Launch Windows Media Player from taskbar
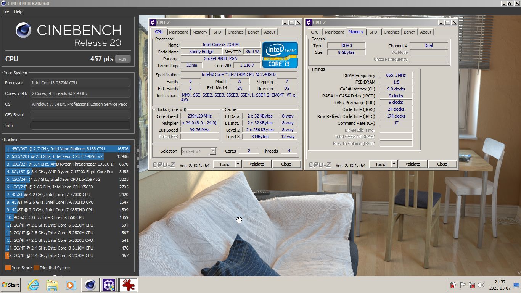 point(71,285)
